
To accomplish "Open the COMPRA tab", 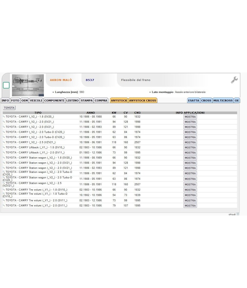I will click(101, 100).
